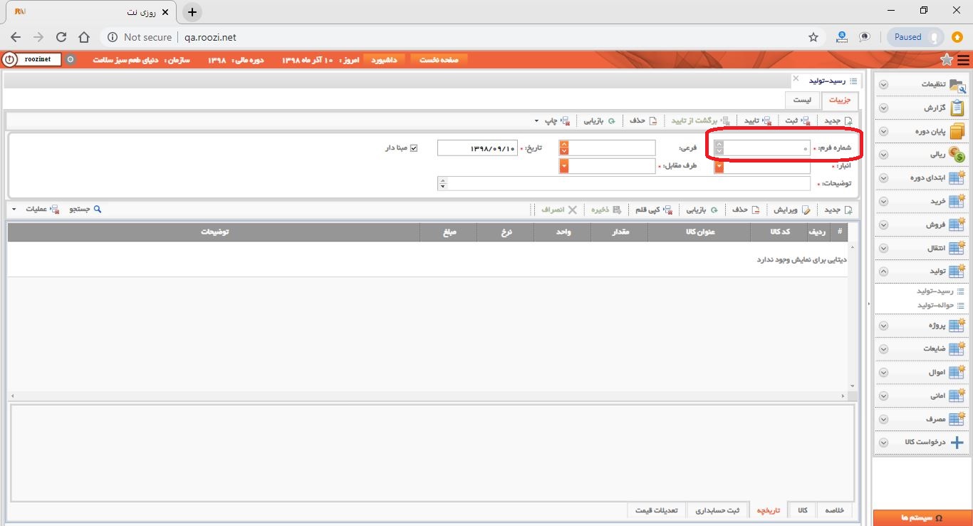
Task: Open the ریالی sidebar section
Action: pyautogui.click(x=921, y=154)
